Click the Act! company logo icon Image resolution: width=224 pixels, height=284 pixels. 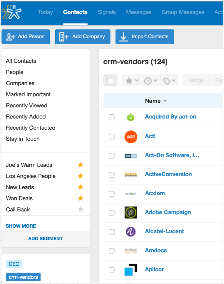(x=131, y=137)
